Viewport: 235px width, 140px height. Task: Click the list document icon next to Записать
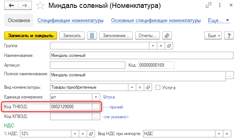point(92,36)
